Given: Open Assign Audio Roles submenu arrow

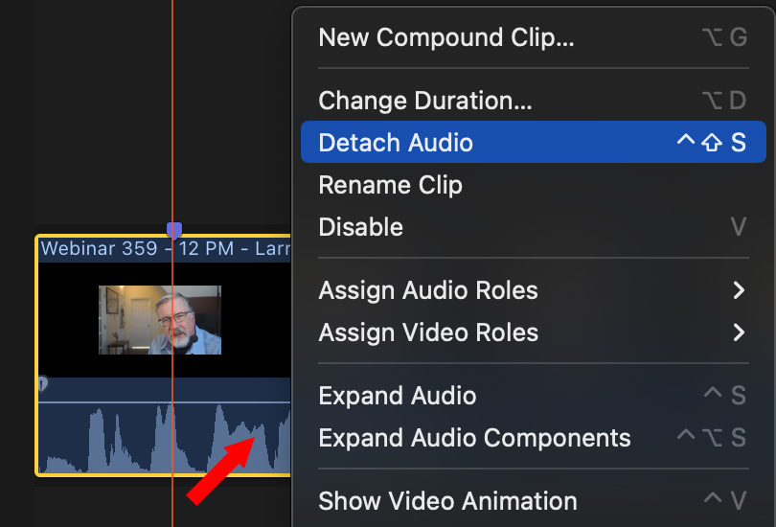Looking at the screenshot, I should (x=738, y=290).
